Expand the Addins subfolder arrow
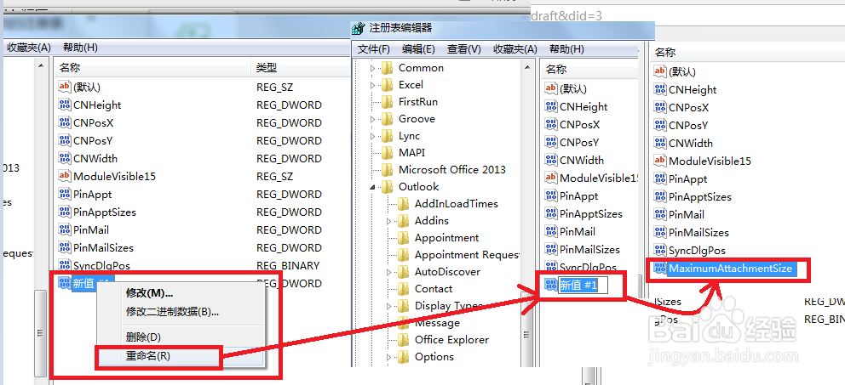The height and width of the screenshot is (385, 845). click(x=388, y=221)
